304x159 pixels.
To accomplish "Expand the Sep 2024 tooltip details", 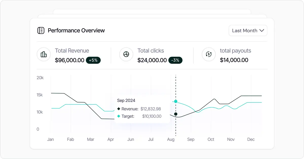I will (x=126, y=100).
